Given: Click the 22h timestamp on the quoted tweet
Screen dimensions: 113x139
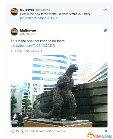Looking at the screenshot, I should tap(105, 10).
